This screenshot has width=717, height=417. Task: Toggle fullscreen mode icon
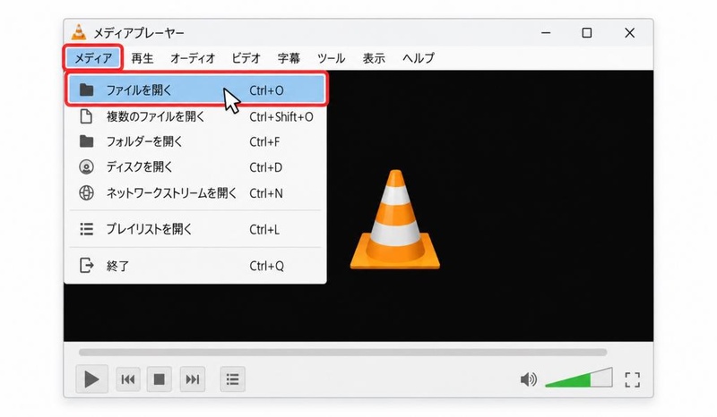[633, 379]
